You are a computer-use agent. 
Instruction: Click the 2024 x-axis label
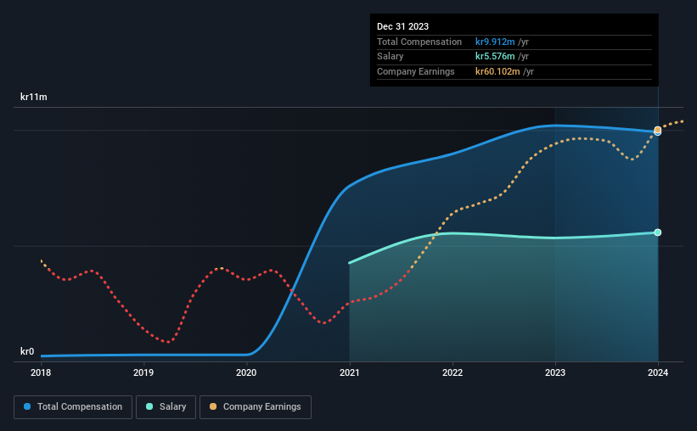tap(657, 372)
